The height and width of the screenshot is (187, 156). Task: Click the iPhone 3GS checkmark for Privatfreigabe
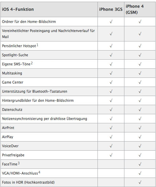click(111, 155)
